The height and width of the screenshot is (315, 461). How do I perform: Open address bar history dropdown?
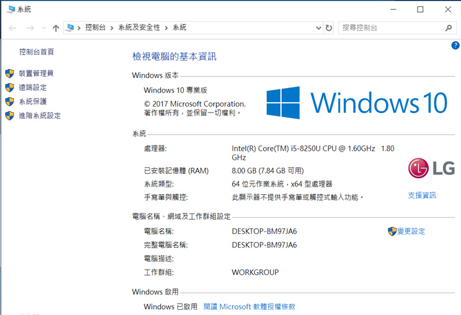[x=318, y=28]
